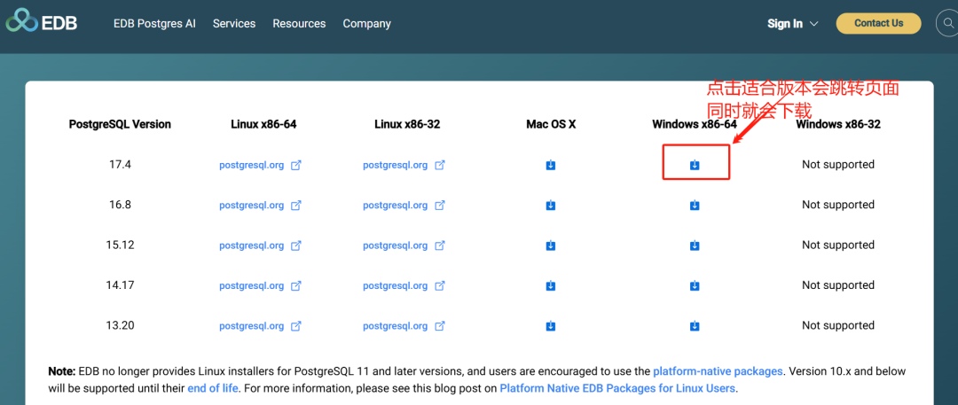Open postgresql.org link for 15.12 Linux x86-32
This screenshot has width=958, height=405.
click(x=396, y=245)
